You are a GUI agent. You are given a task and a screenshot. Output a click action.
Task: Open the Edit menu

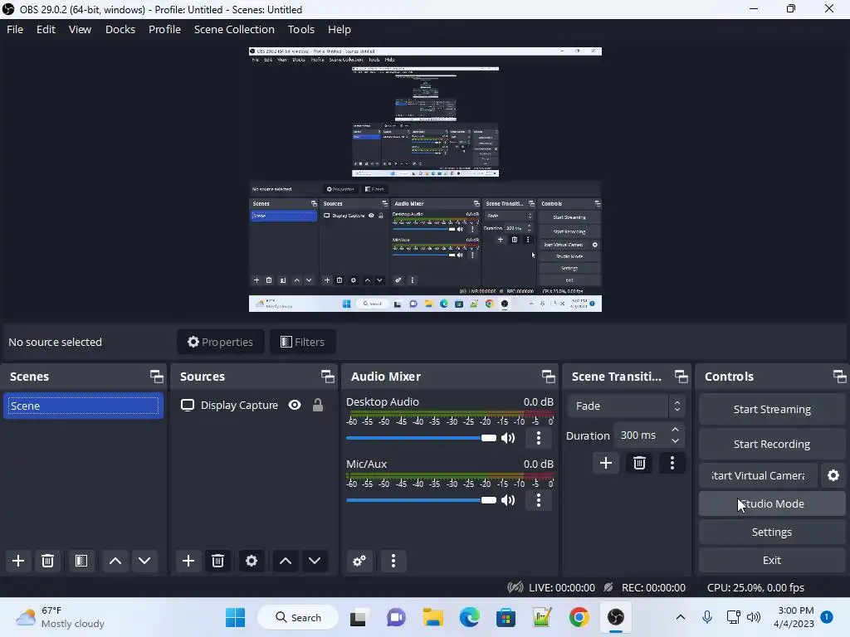pyautogui.click(x=46, y=29)
